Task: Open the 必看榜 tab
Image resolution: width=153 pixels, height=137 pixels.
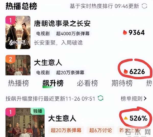Action: pyautogui.click(x=87, y=83)
